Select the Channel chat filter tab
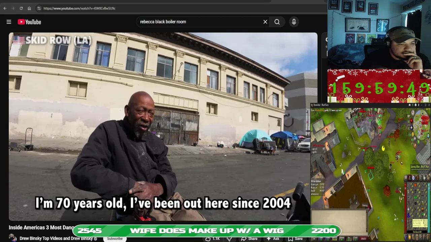Viewport: 431px width, 242px height. (342, 239)
